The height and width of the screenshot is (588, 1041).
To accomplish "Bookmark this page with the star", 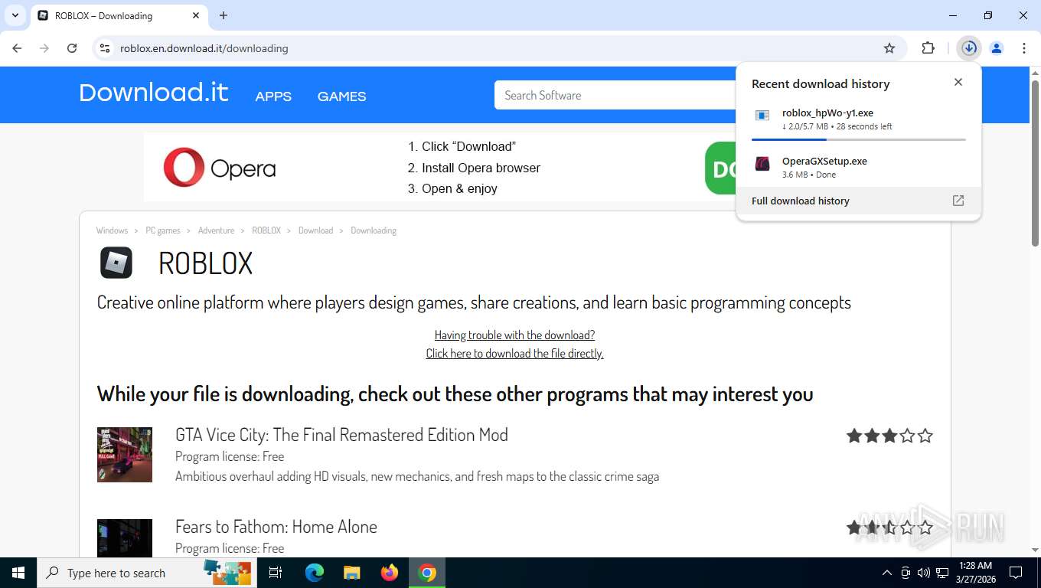I will [x=889, y=48].
